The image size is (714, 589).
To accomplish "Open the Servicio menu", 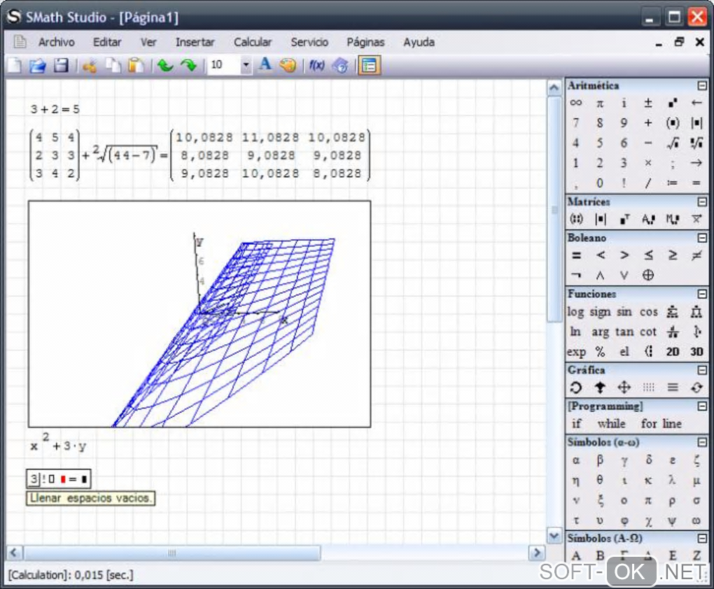I will (309, 43).
